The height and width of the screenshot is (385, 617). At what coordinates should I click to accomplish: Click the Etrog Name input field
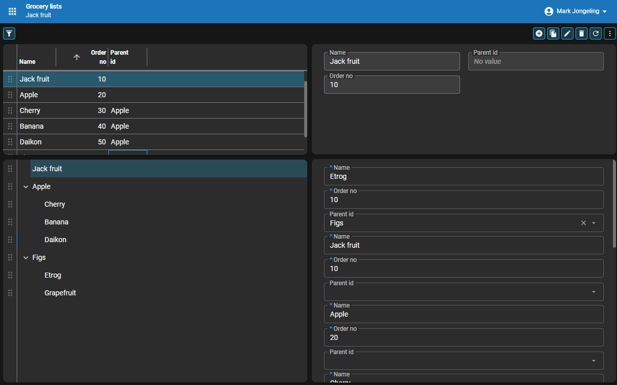coord(463,177)
